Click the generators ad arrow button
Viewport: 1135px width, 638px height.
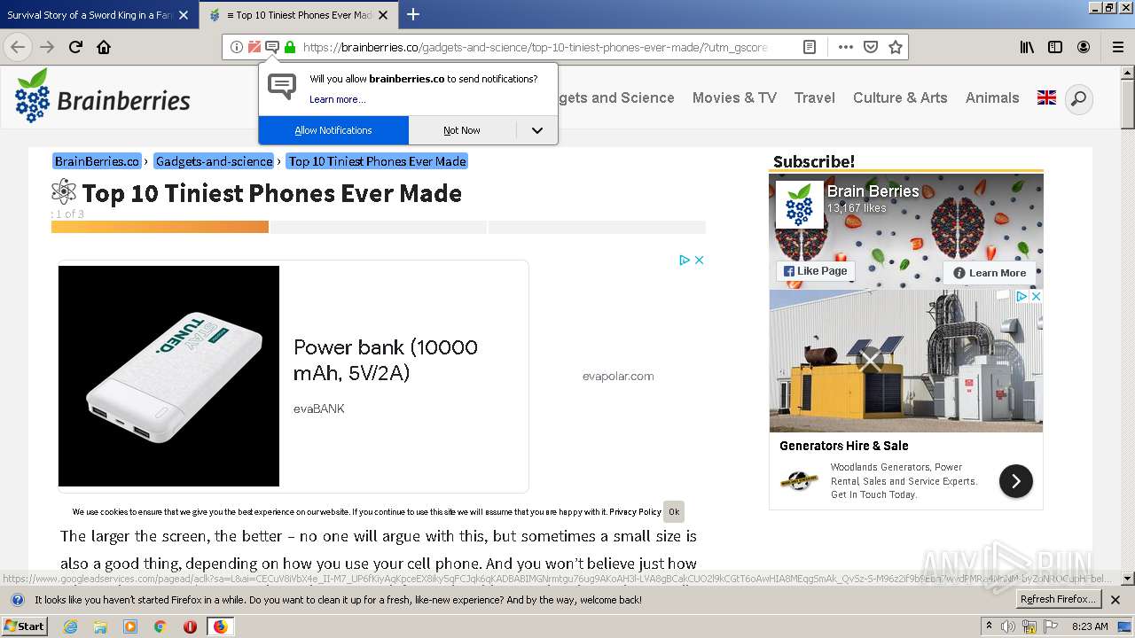click(1015, 481)
